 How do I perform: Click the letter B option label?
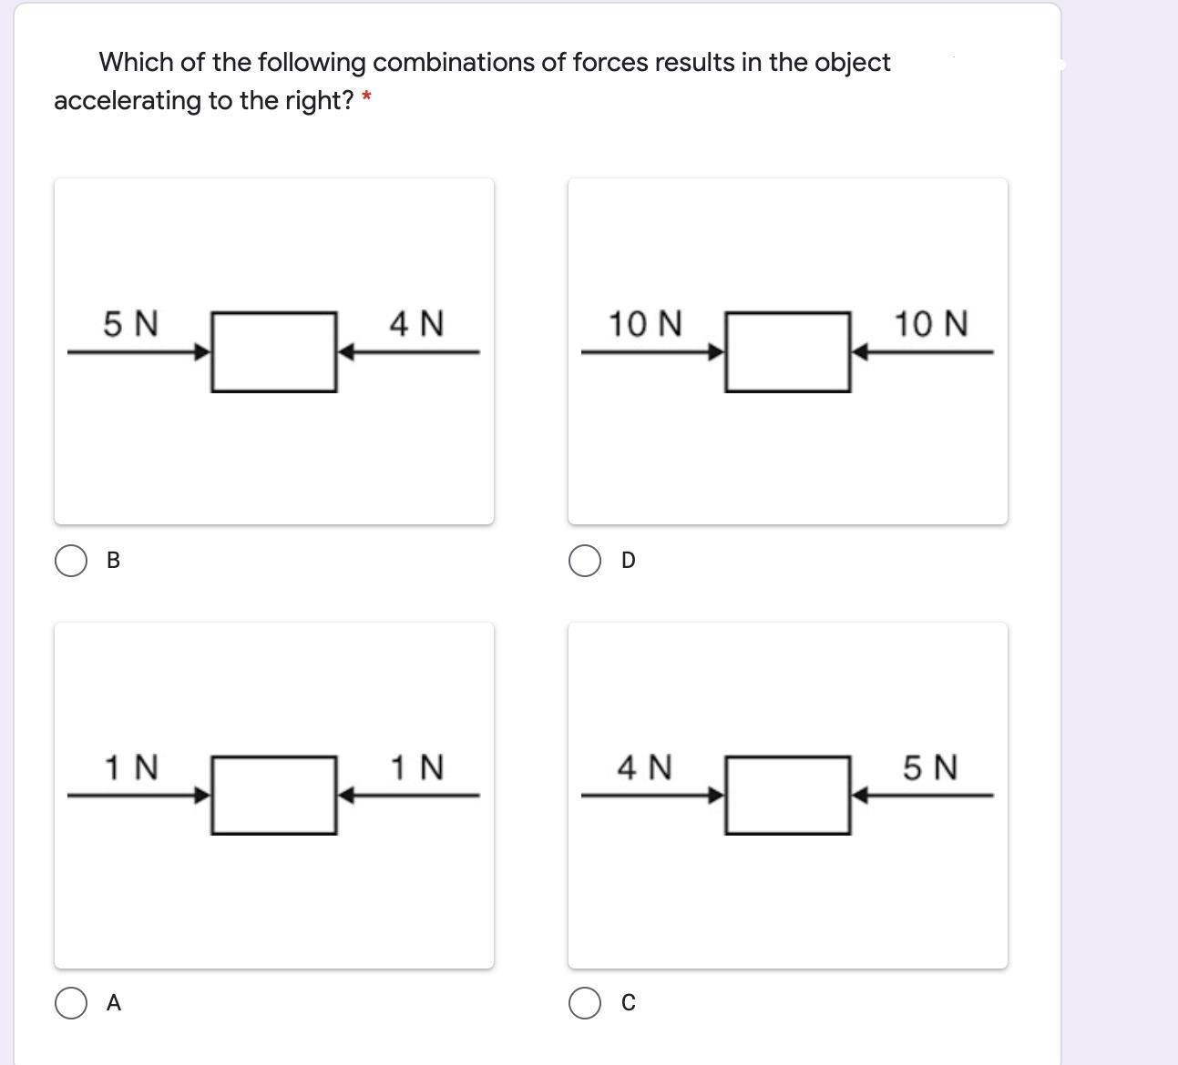pos(113,561)
